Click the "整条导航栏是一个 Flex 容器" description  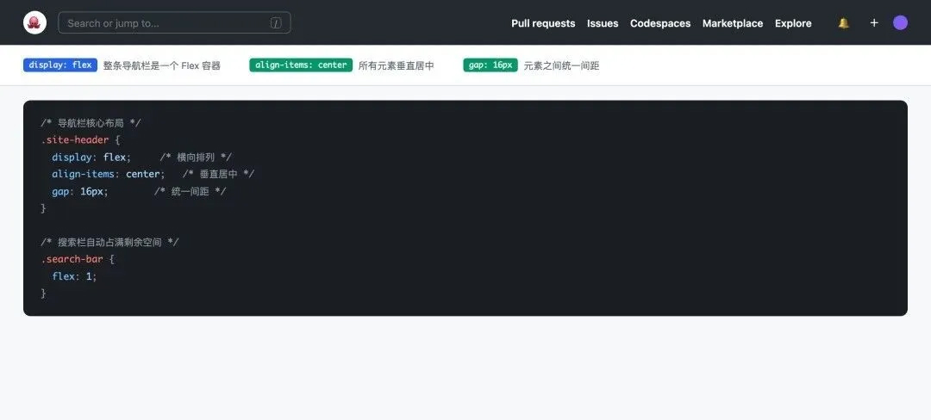(162, 65)
